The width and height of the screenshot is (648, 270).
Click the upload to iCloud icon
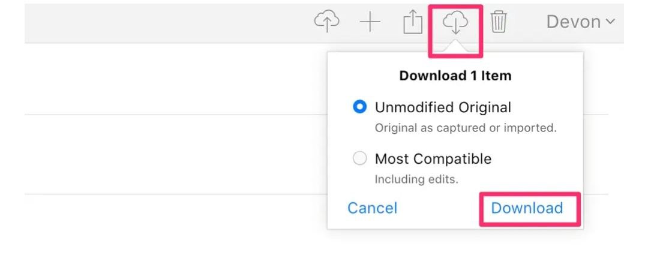pos(326,22)
